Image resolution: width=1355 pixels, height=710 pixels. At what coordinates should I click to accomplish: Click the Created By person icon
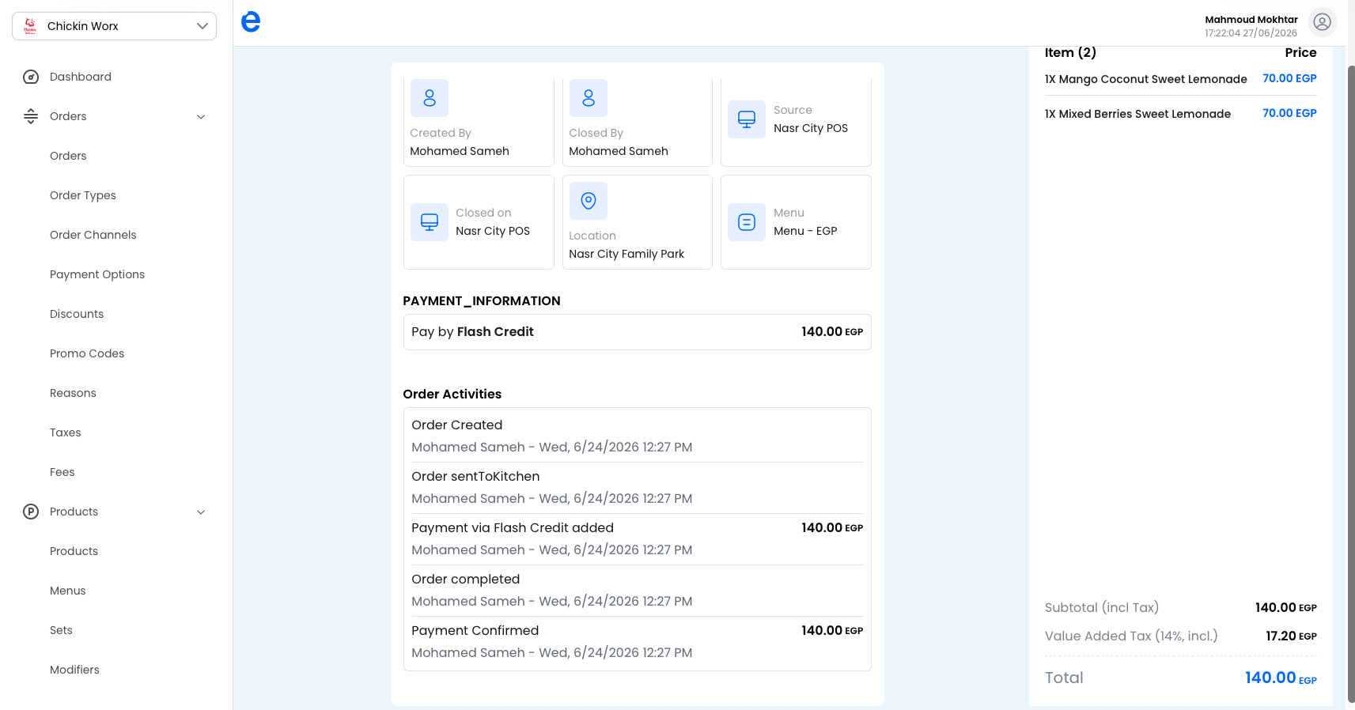(430, 98)
